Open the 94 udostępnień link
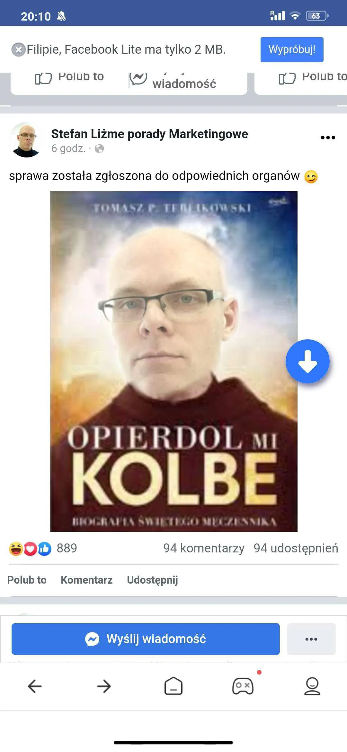 pyautogui.click(x=296, y=548)
